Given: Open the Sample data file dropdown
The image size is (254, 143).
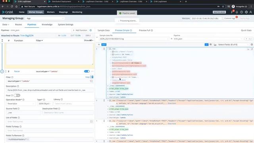Looking at the screenshot, I should pyautogui.click(x=134, y=39).
